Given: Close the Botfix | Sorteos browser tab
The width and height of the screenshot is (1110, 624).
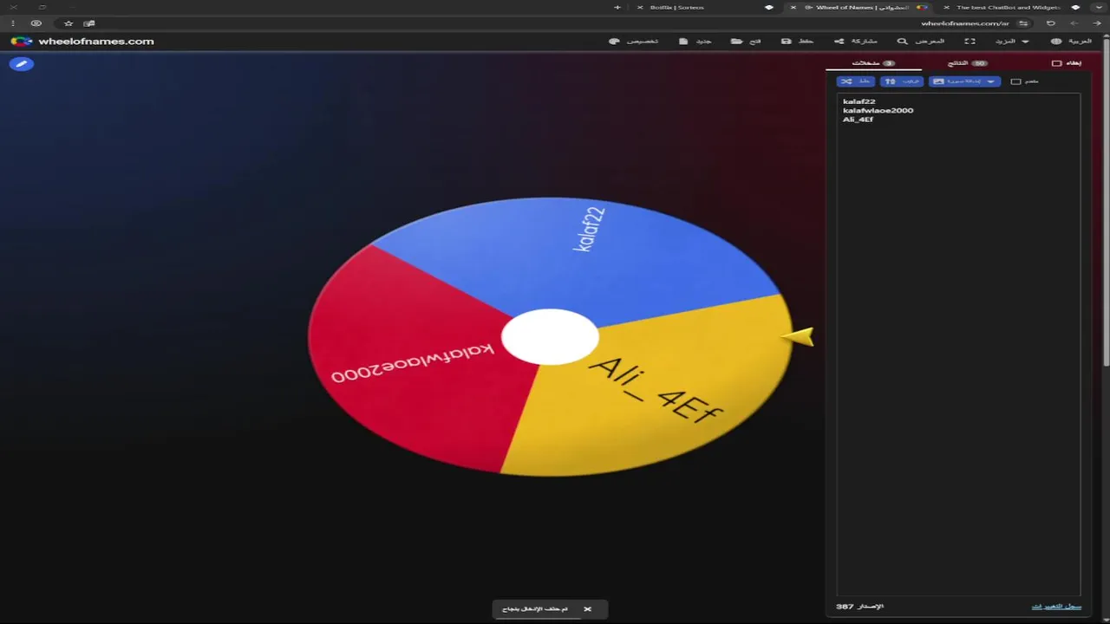Looking at the screenshot, I should (641, 7).
